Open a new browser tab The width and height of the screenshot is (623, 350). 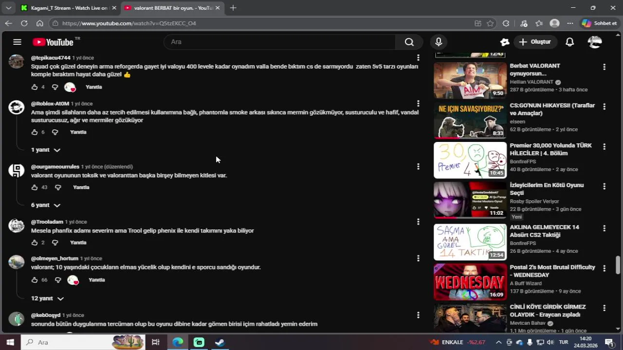point(233,8)
